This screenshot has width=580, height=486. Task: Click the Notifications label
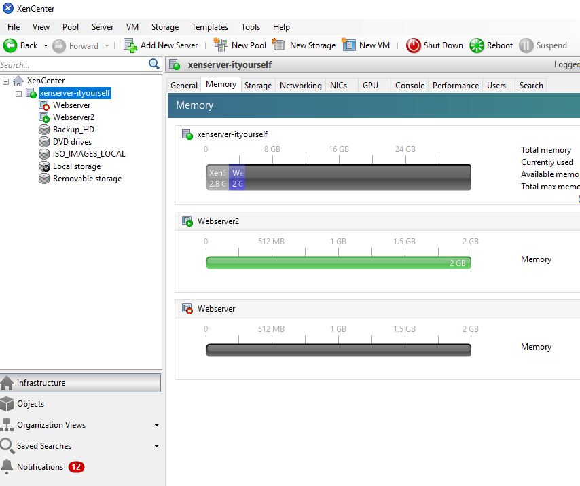tap(40, 467)
